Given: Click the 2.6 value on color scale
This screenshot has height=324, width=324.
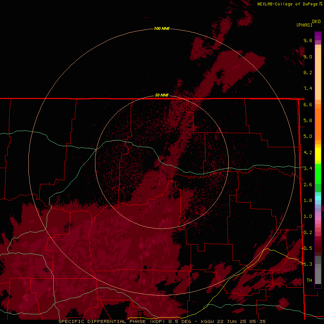Looking at the screenshot, I should (x=308, y=185).
